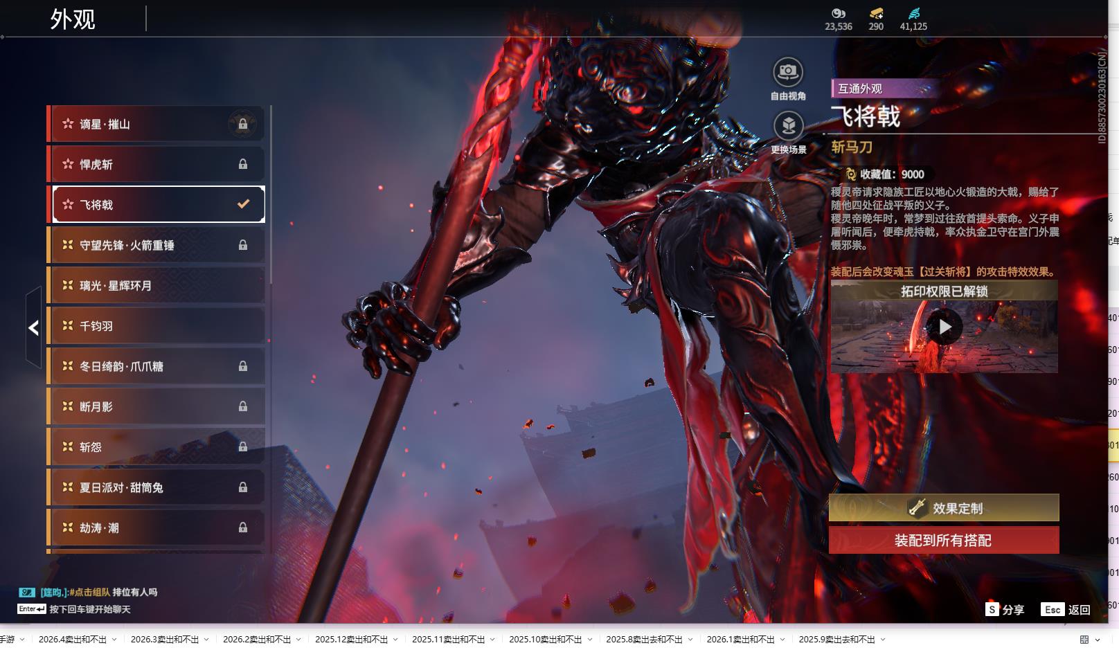Click the lock icon on 断月影
This screenshot has height=650, width=1119.
(x=242, y=407)
